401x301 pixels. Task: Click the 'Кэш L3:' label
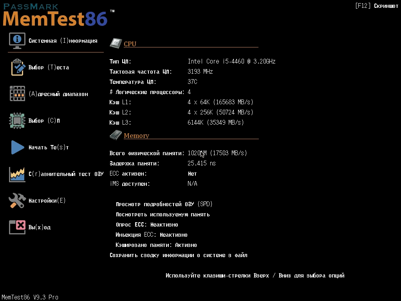[x=120, y=123]
